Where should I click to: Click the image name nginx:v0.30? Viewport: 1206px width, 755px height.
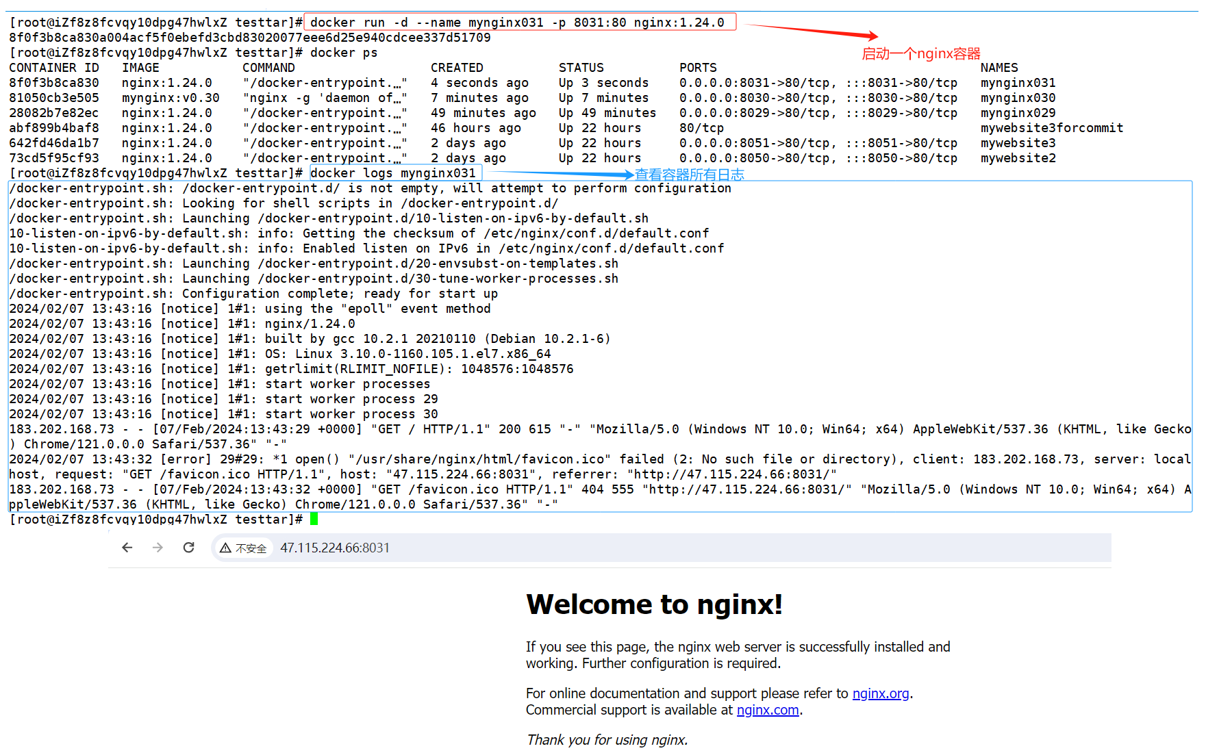171,98
